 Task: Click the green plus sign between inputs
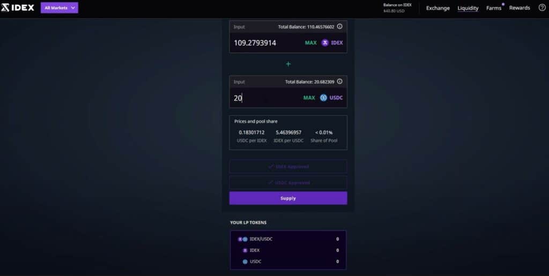pyautogui.click(x=288, y=64)
